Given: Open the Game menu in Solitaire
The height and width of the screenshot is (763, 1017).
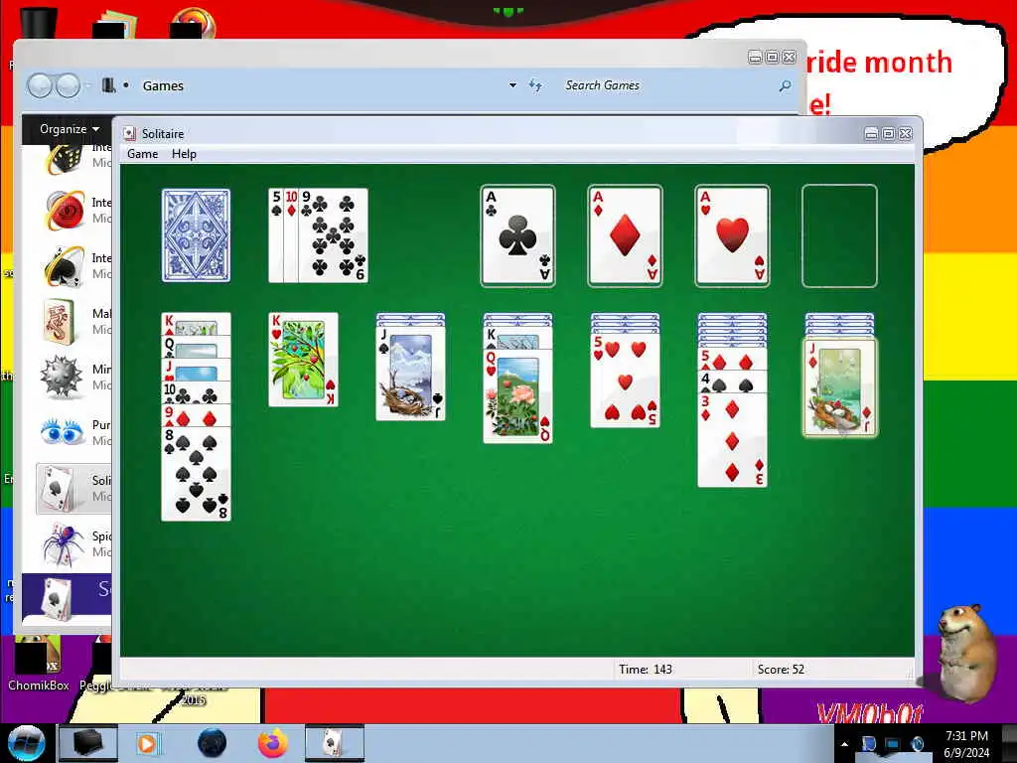Looking at the screenshot, I should pyautogui.click(x=142, y=154).
